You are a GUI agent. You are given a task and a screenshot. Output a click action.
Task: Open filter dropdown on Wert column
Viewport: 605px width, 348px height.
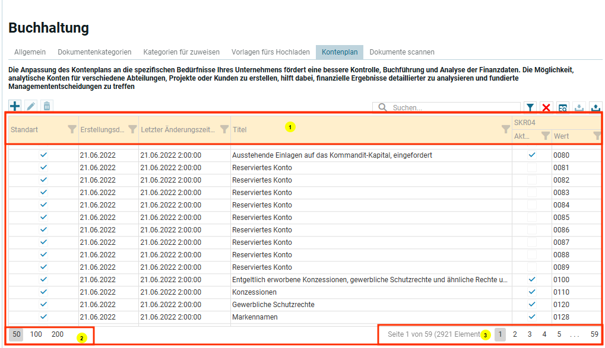click(x=597, y=136)
